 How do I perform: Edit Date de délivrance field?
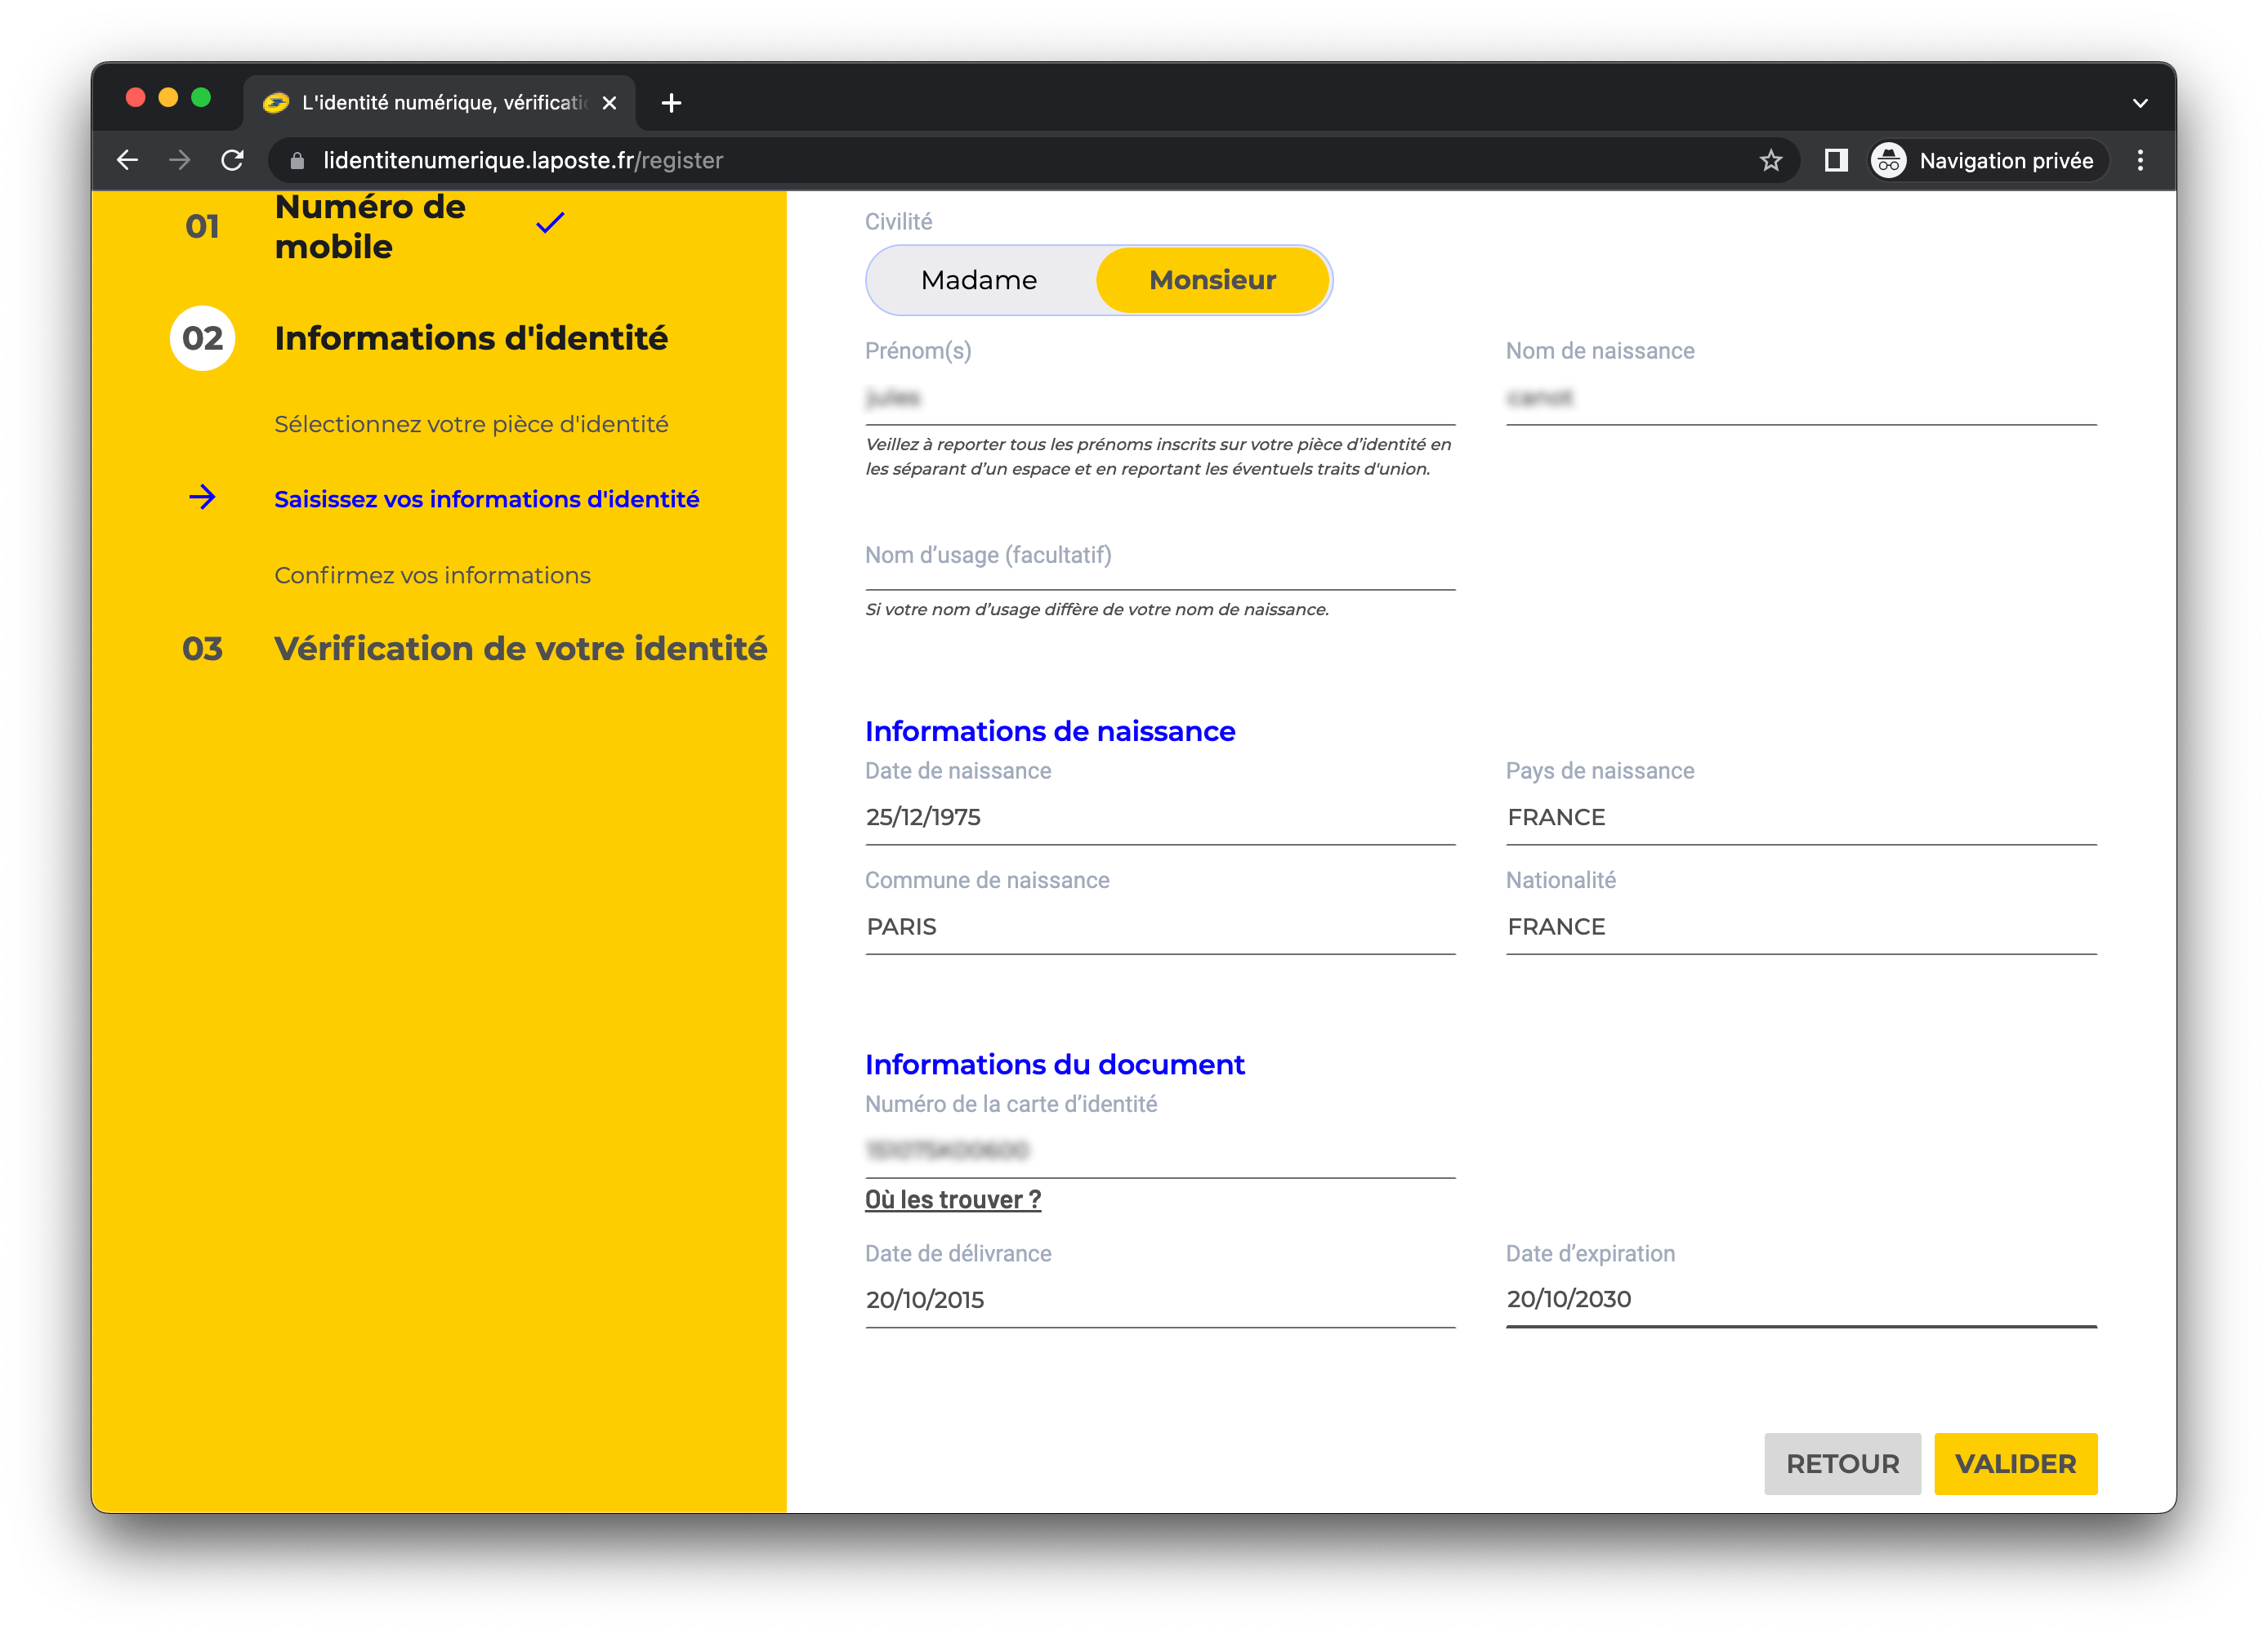(1159, 1299)
